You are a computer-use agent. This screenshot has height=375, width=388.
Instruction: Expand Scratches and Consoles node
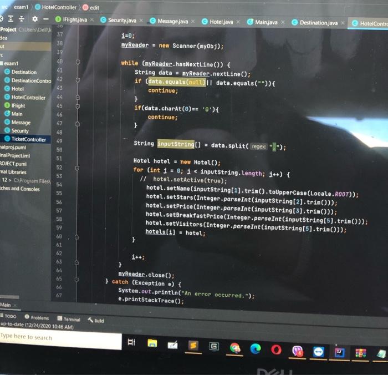pyautogui.click(x=20, y=189)
